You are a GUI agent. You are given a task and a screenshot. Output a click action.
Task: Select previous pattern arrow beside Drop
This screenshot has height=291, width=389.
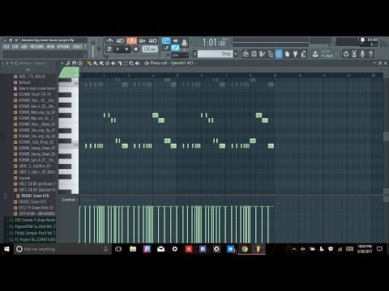194,54
